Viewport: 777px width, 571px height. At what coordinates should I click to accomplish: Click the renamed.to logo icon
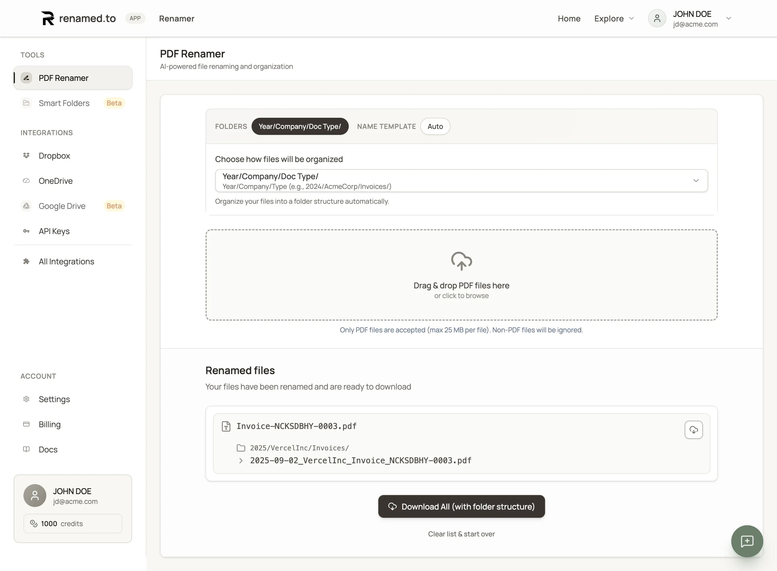pyautogui.click(x=48, y=18)
